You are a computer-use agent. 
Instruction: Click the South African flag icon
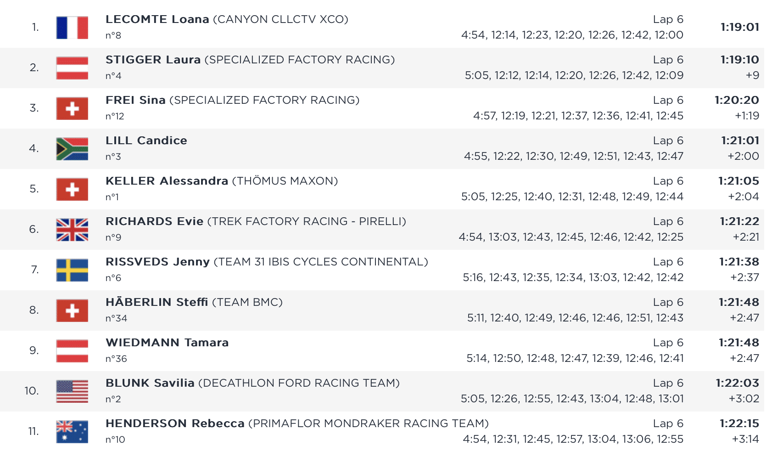(72, 149)
